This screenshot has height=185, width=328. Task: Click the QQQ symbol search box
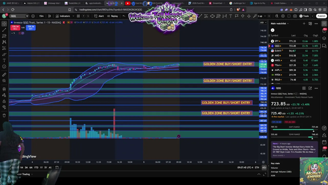coord(19,16)
